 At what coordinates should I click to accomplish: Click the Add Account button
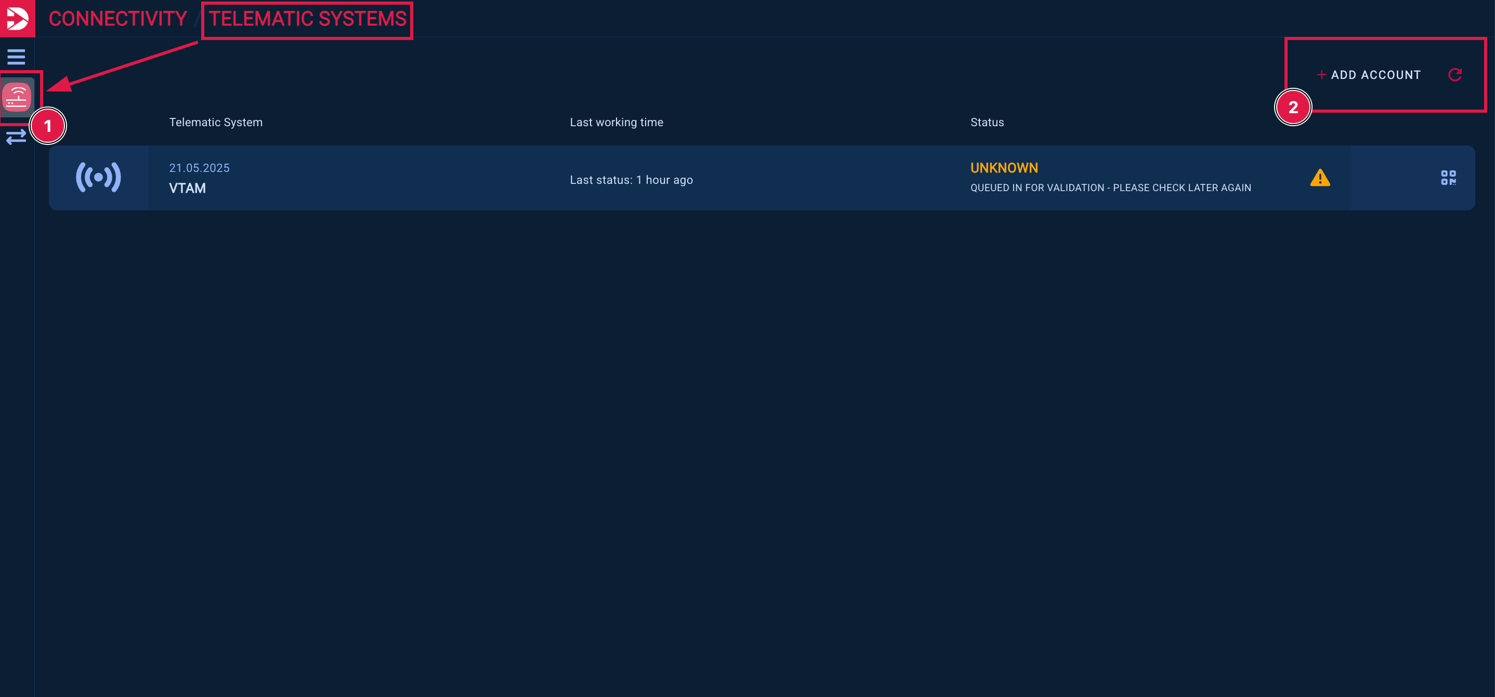pos(1375,75)
